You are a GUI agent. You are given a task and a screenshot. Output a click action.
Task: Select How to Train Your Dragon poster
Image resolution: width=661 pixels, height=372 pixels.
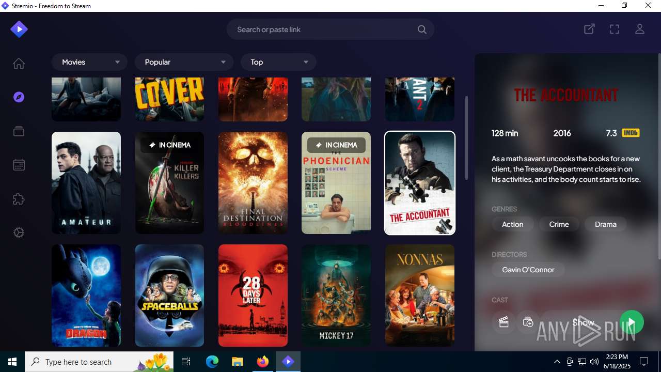86,296
